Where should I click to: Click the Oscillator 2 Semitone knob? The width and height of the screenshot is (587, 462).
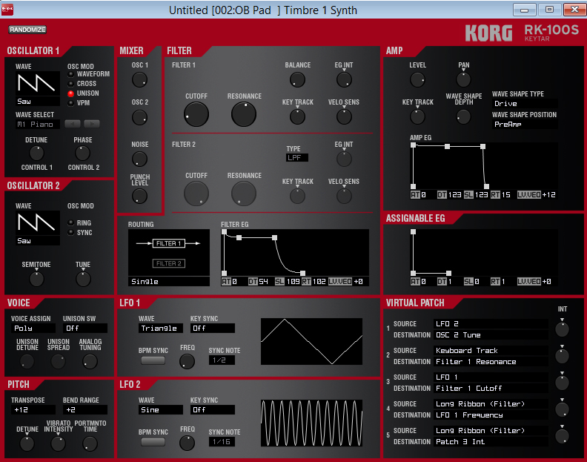pos(36,279)
